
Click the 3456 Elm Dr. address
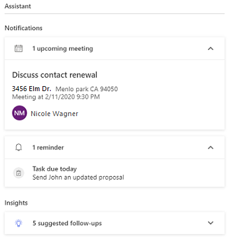coord(31,89)
